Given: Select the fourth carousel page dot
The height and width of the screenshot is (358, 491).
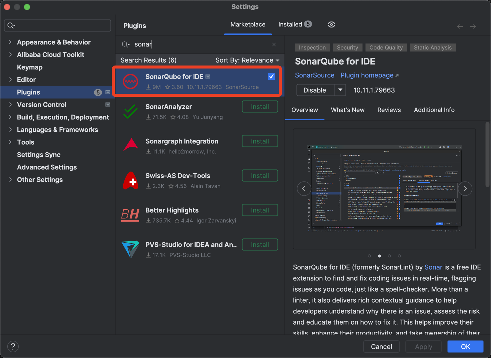Looking at the screenshot, I should [x=399, y=256].
